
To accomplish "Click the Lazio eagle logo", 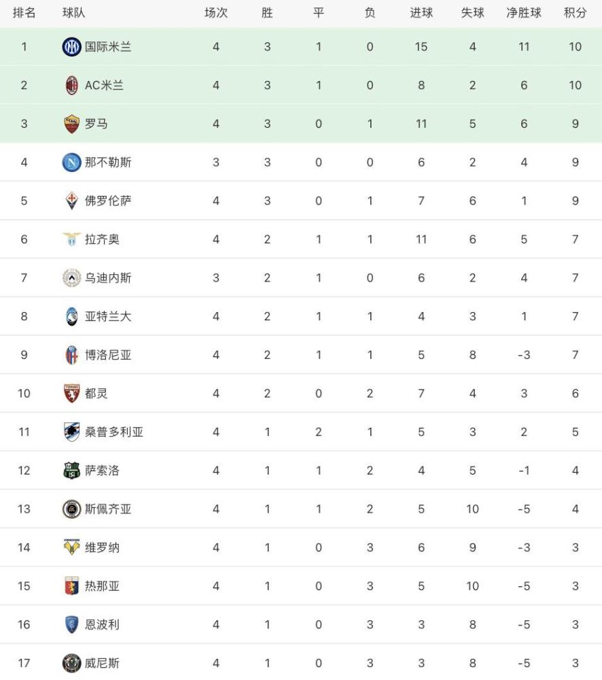I will tap(71, 239).
